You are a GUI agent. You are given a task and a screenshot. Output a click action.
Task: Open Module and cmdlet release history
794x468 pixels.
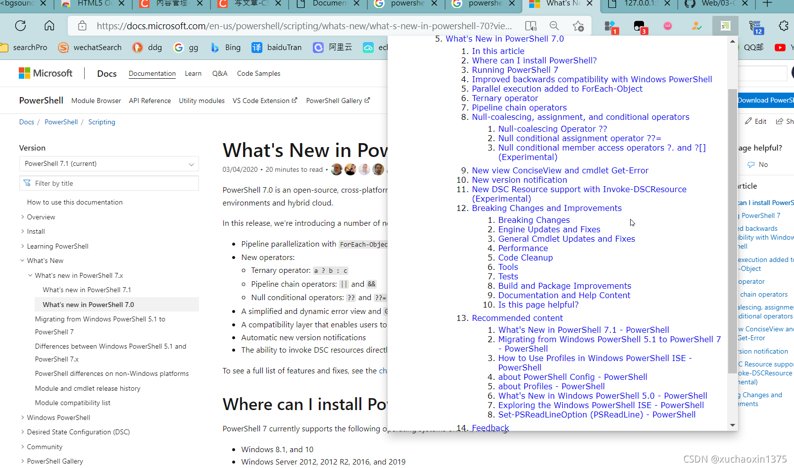88,388
